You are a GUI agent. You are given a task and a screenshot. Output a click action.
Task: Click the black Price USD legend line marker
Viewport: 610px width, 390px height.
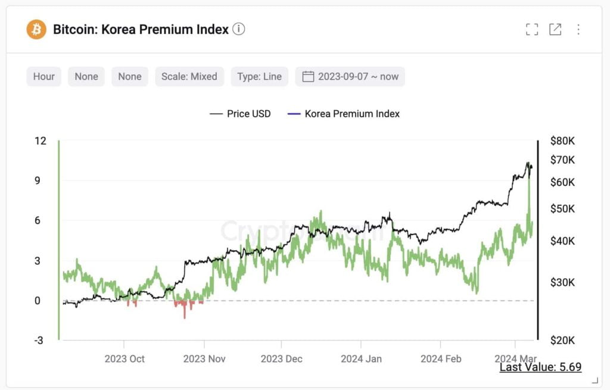point(216,114)
